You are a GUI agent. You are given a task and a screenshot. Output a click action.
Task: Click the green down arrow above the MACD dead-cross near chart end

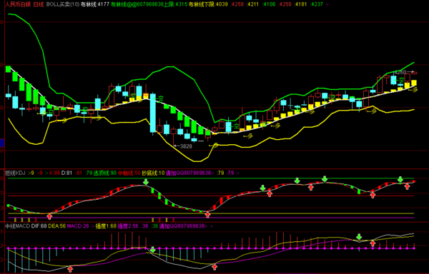[359, 236]
